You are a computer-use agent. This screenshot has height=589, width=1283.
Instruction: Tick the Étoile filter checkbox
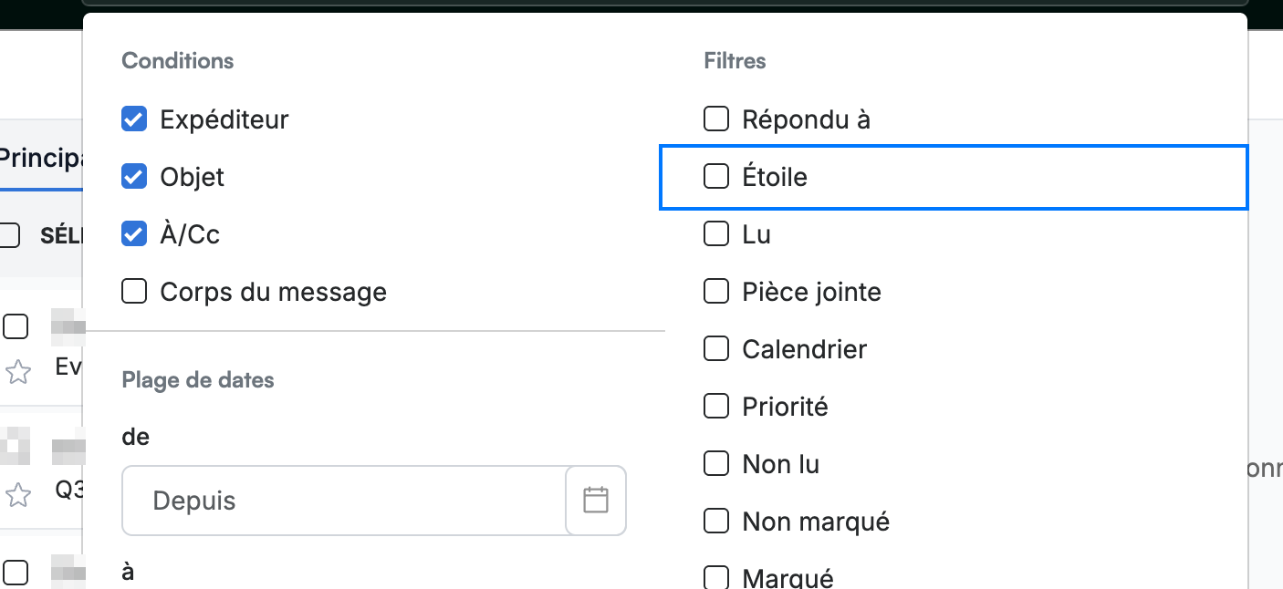click(x=716, y=176)
